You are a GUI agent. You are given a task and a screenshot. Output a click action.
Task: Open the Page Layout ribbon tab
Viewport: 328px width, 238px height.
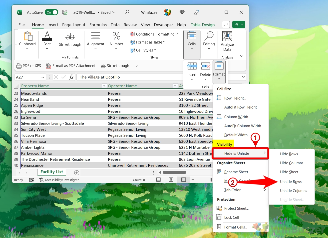(x=74, y=25)
